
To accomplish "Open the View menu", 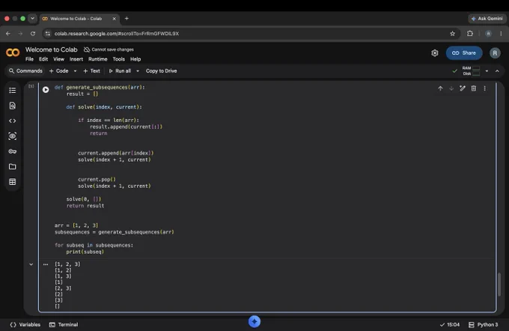I will [58, 59].
